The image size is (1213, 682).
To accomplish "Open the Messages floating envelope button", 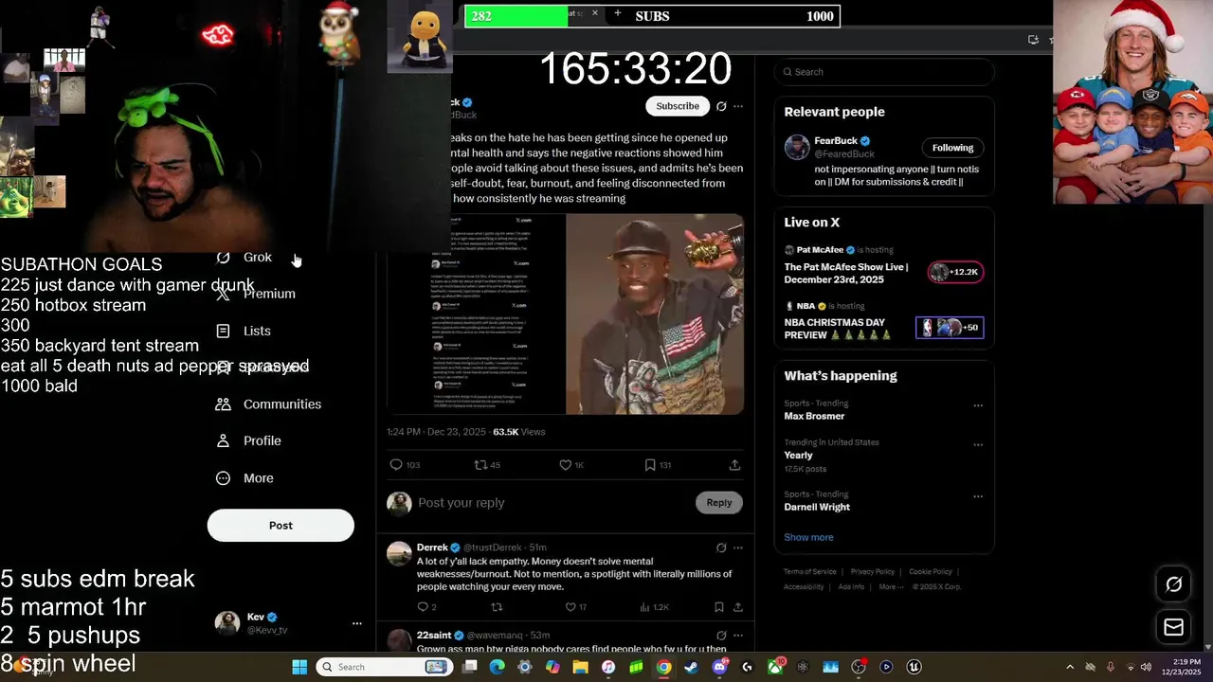I will [x=1173, y=627].
